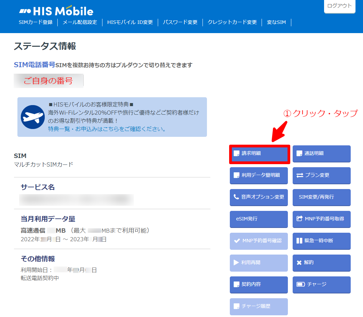
Task: Click the phone icon on 音声オプション変更
Action: tap(236, 197)
